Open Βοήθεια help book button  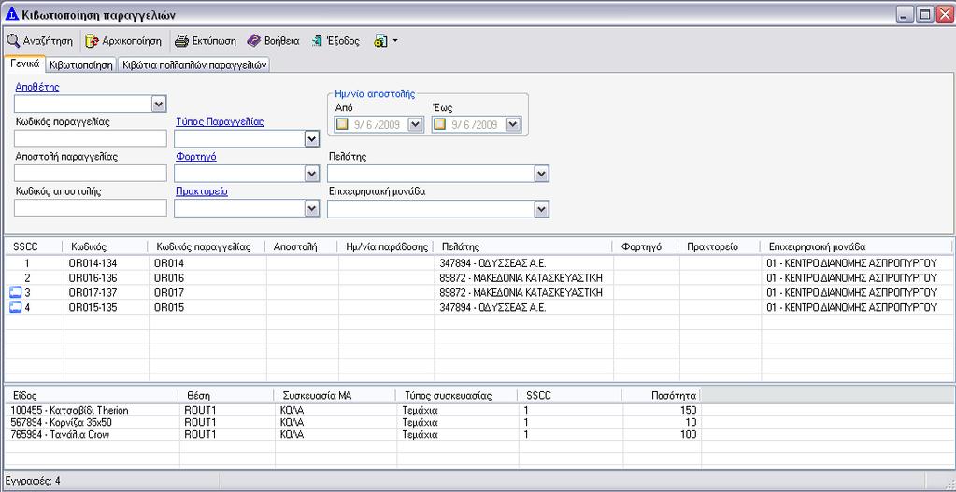(273, 41)
